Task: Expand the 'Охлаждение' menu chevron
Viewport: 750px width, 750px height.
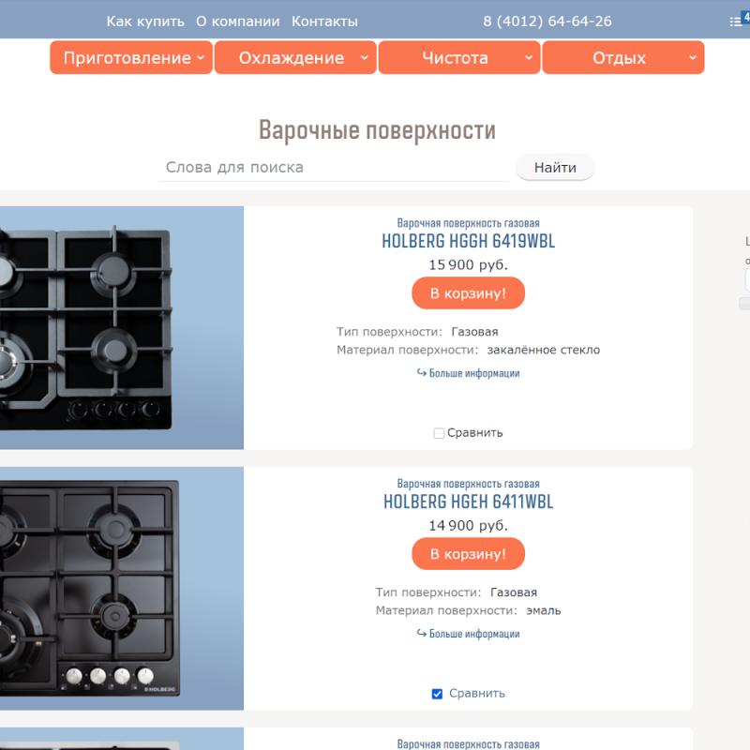Action: pos(364,58)
